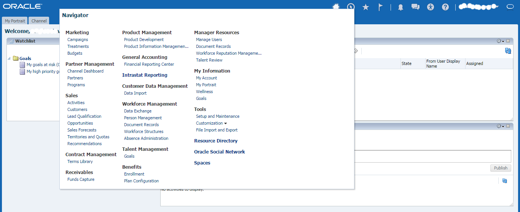Image resolution: width=520 pixels, height=212 pixels.
Task: Toggle the Navigator compass icon
Action: coord(351,7)
